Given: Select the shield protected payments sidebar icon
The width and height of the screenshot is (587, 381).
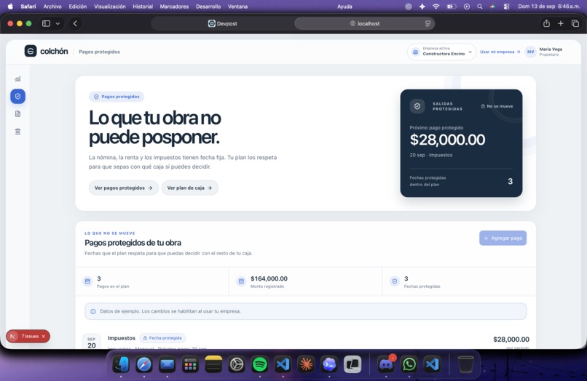Looking at the screenshot, I should [17, 97].
